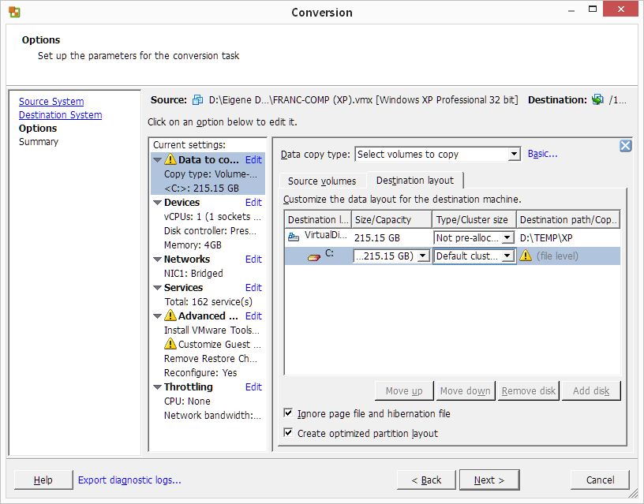Switch to the Source volumes tab
This screenshot has width=644, height=504.
pyautogui.click(x=322, y=181)
